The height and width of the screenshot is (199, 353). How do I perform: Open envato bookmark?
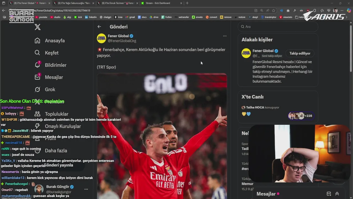point(197,17)
